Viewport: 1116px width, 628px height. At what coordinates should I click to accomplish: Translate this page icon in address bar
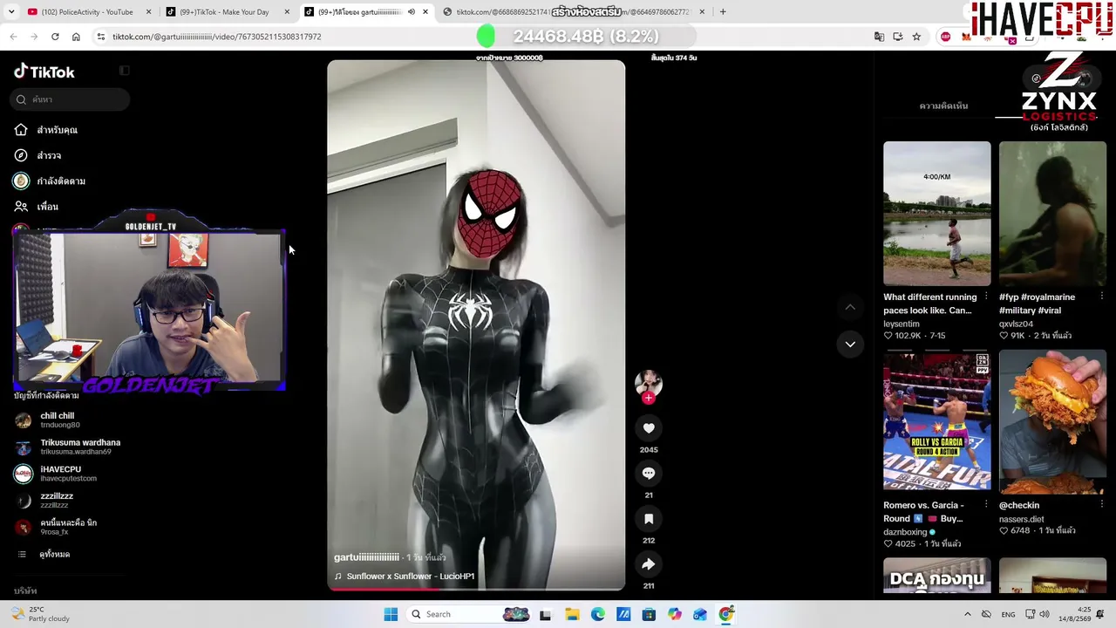point(879,37)
